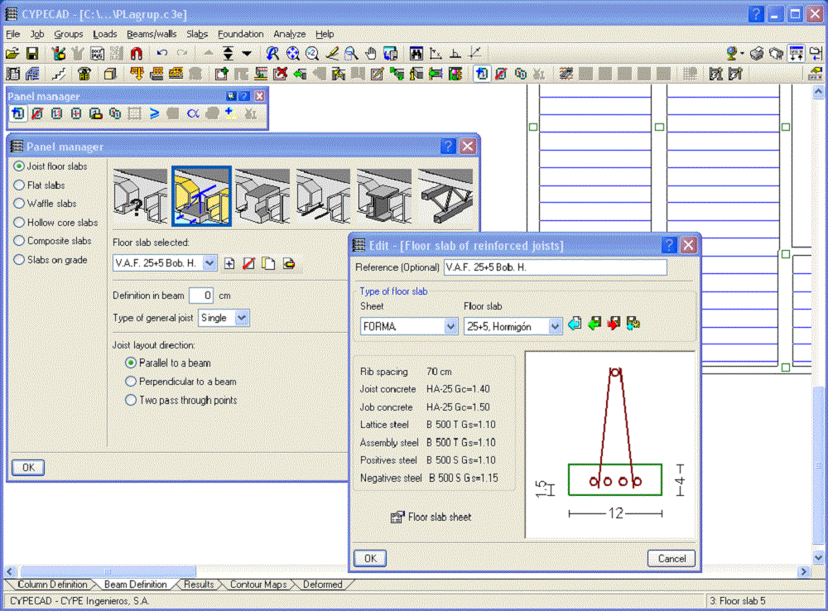The width and height of the screenshot is (828, 611).
Task: Toggle the red magnet snap icon
Action: click(x=137, y=53)
